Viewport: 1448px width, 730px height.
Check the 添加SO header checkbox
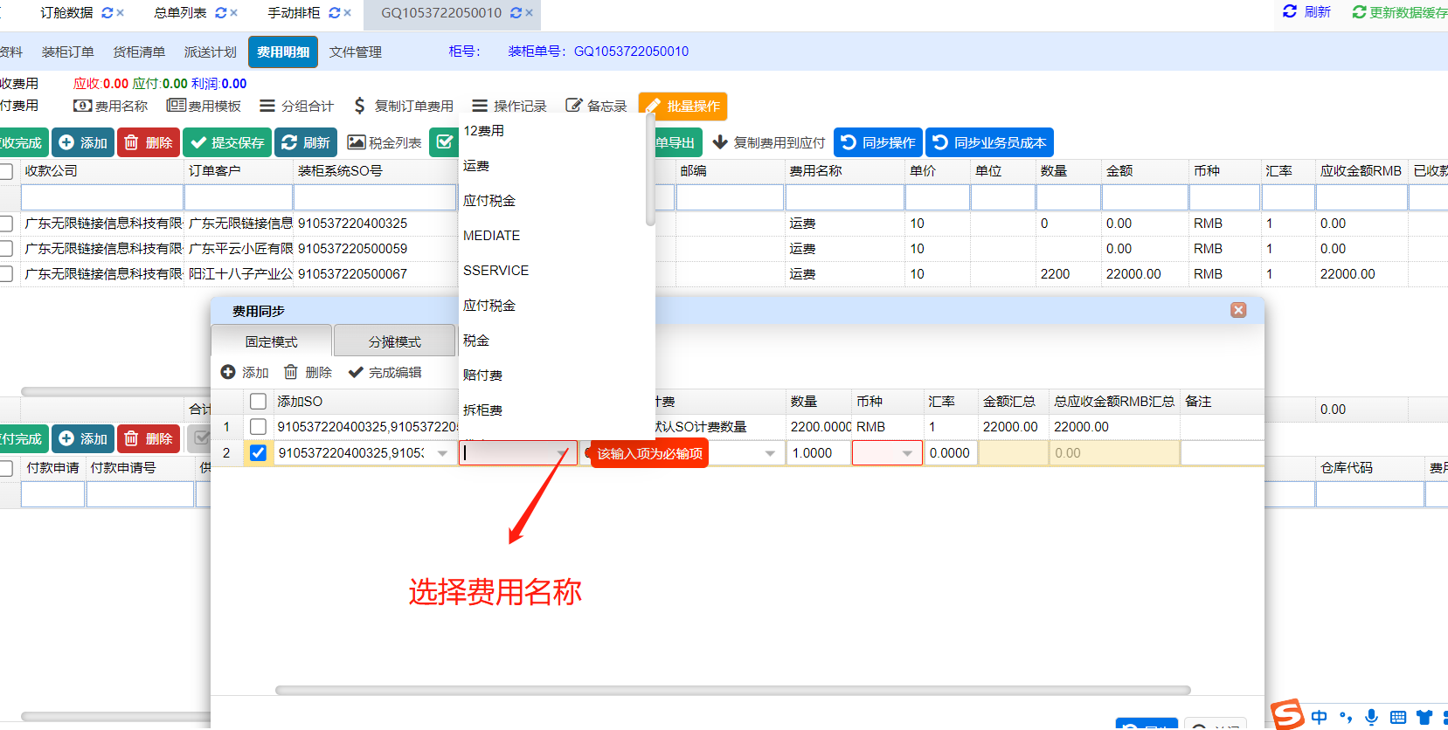coord(258,402)
